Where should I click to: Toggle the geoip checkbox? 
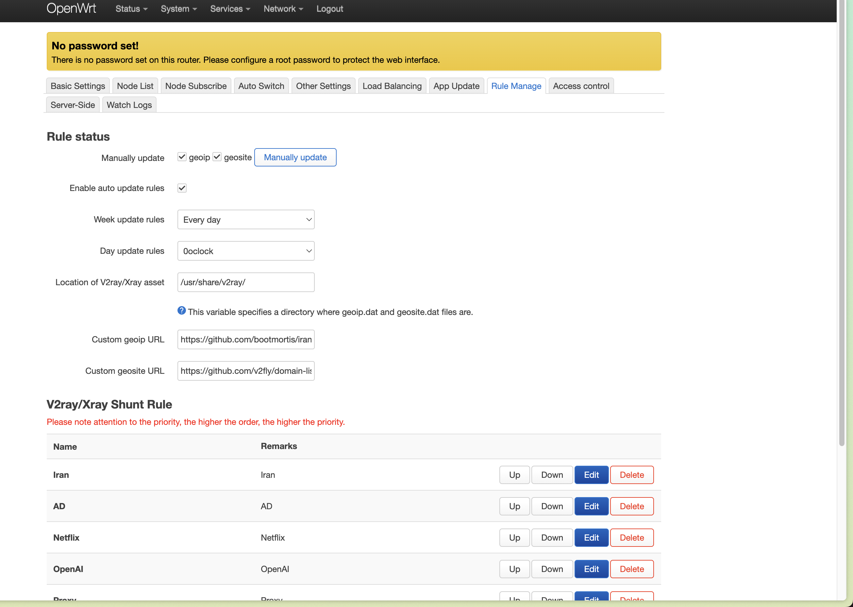tap(182, 157)
